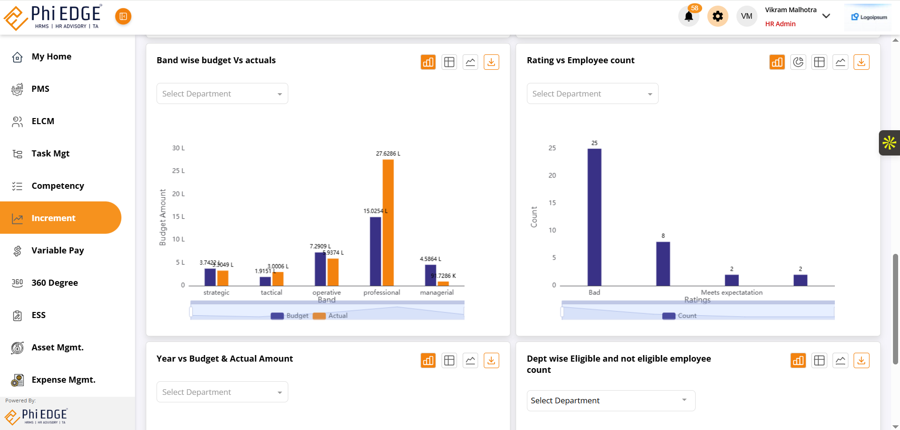
Task: Click the Band chart zoom range slider
Action: coord(327,311)
